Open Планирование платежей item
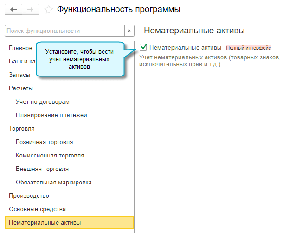 [x=51, y=115]
